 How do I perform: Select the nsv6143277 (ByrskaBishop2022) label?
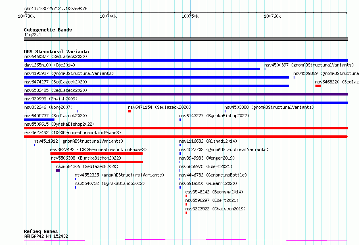click(x=214, y=116)
